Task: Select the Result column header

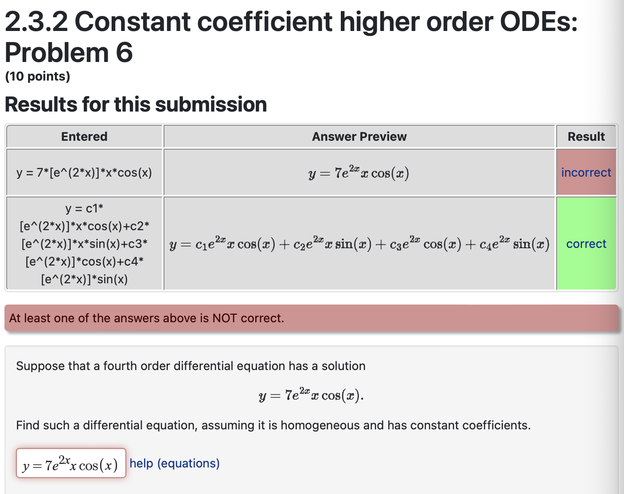Action: click(586, 136)
